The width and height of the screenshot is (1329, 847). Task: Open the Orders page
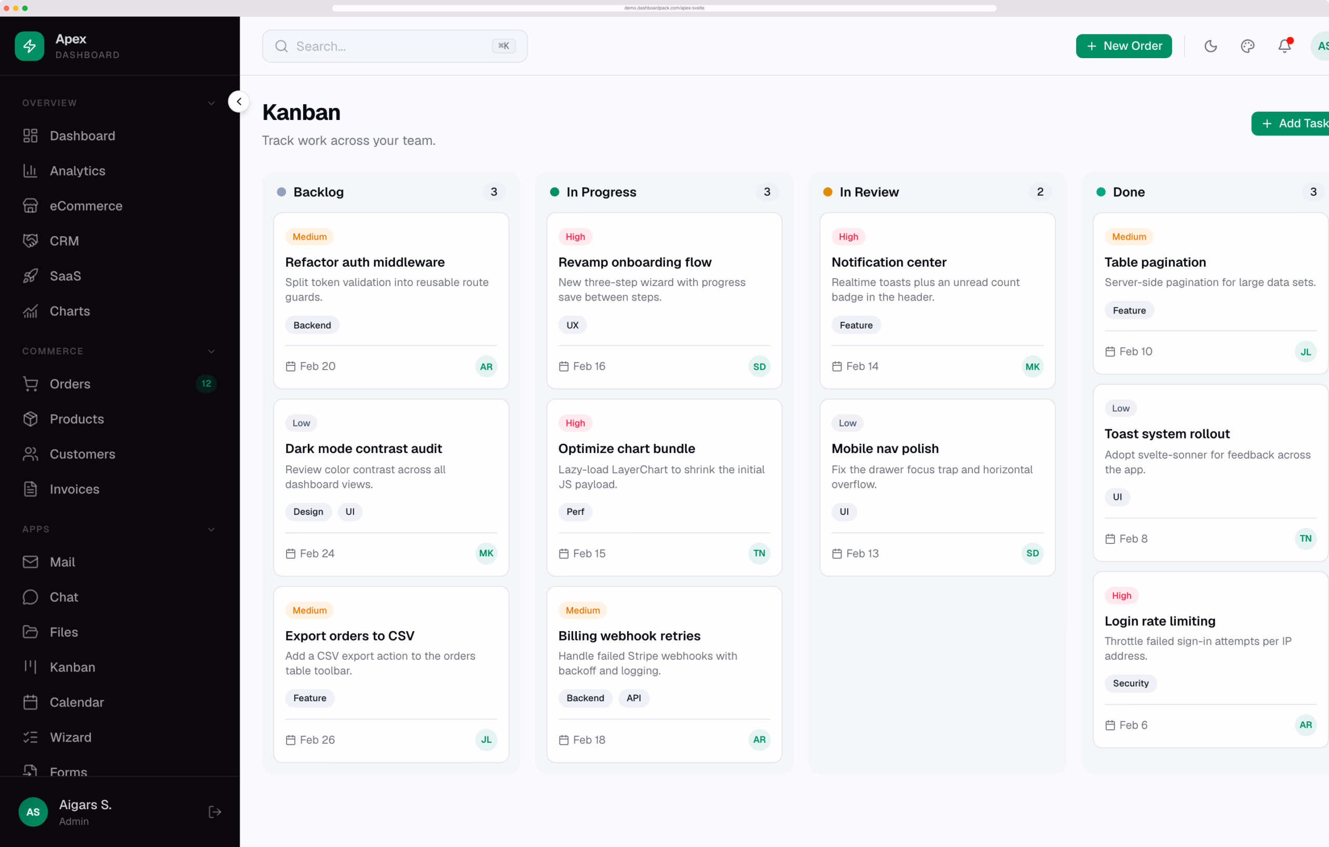click(x=120, y=384)
